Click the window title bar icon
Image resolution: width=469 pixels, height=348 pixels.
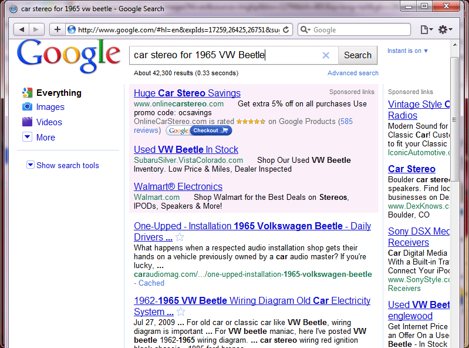pos(13,9)
